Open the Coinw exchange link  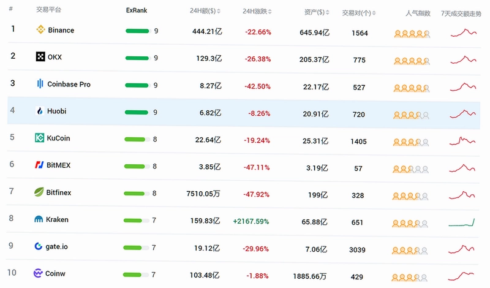click(55, 273)
